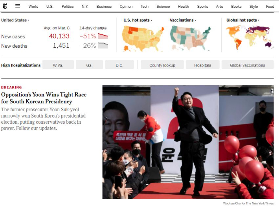Screen dimensions: 279x206
Task: Expand the Vaccinations heading chevron
Action: [x=183, y=20]
